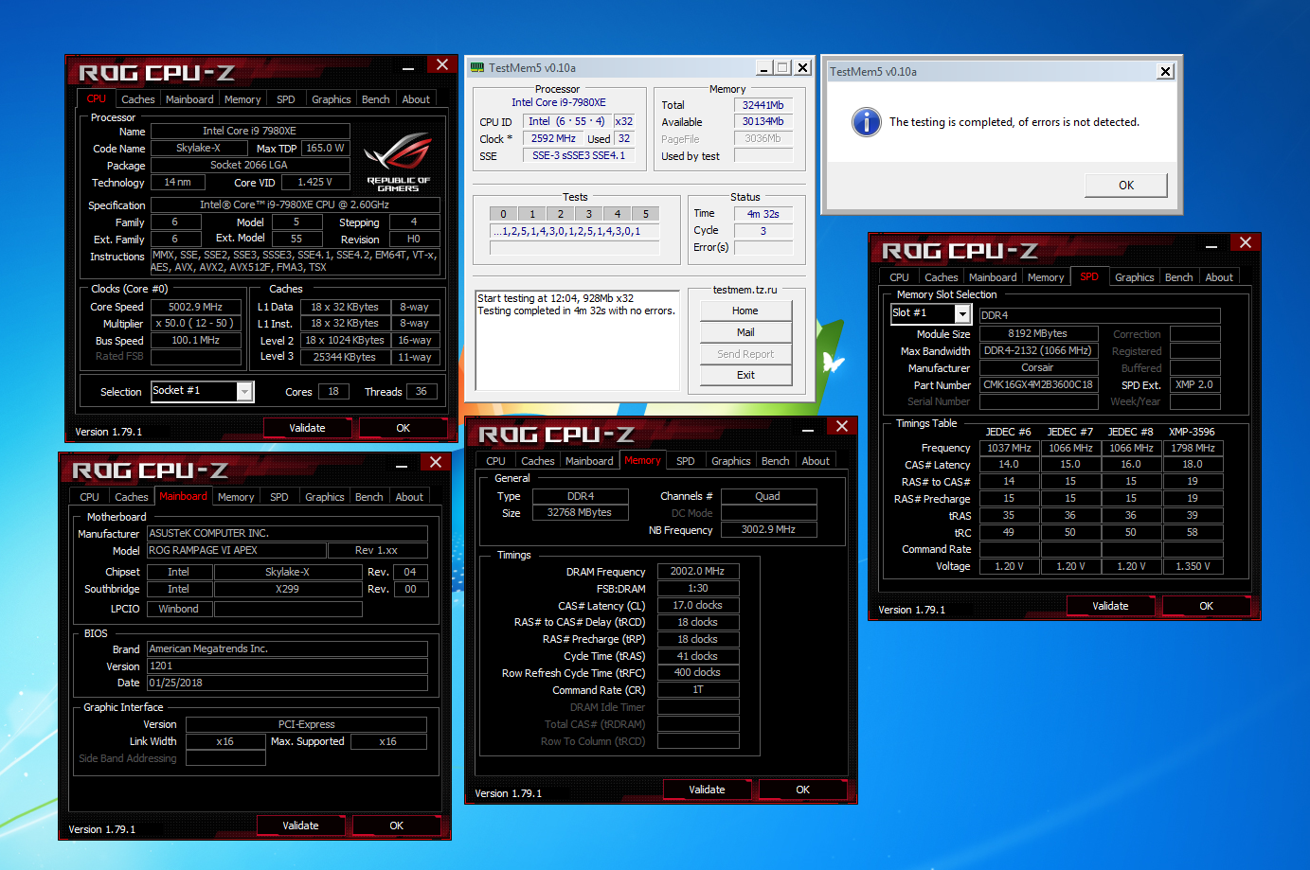
Task: Open SPD tab in Mainboard window
Action: click(x=278, y=497)
